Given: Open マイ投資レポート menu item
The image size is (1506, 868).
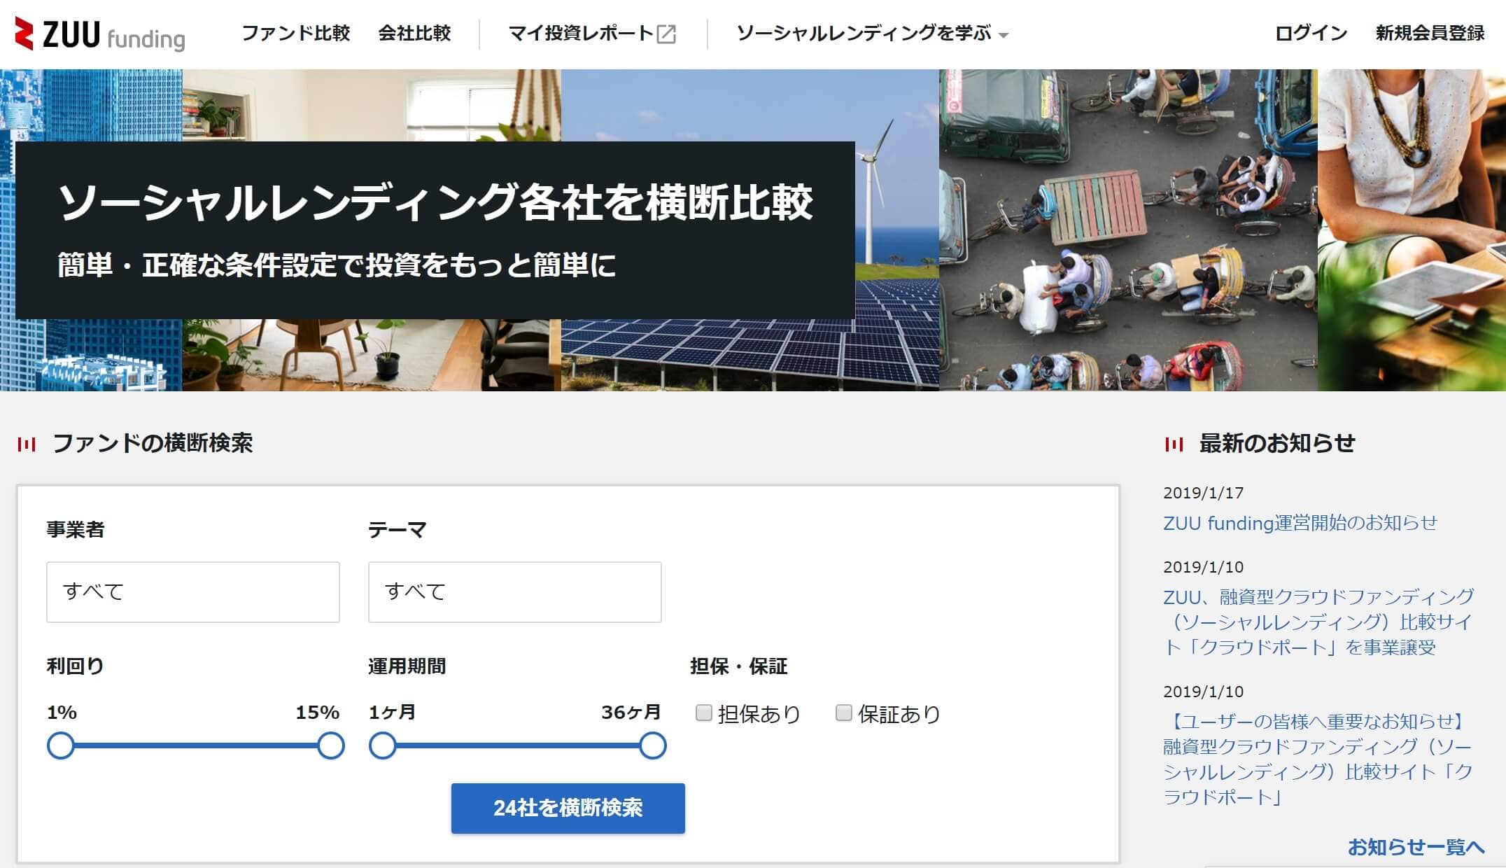Looking at the screenshot, I should [581, 33].
